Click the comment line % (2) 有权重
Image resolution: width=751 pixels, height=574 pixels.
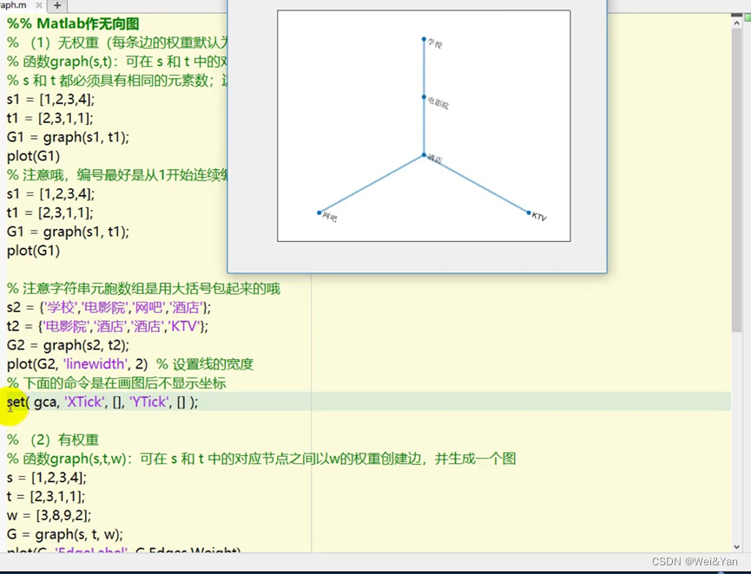click(52, 440)
